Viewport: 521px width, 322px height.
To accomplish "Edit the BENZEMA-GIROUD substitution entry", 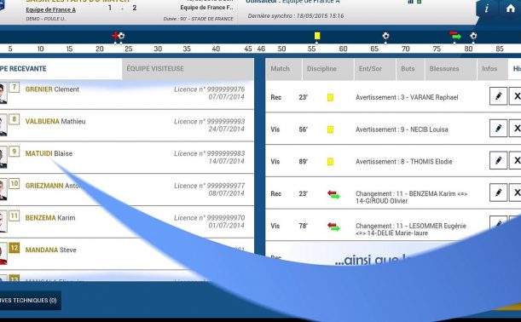I will (x=498, y=193).
